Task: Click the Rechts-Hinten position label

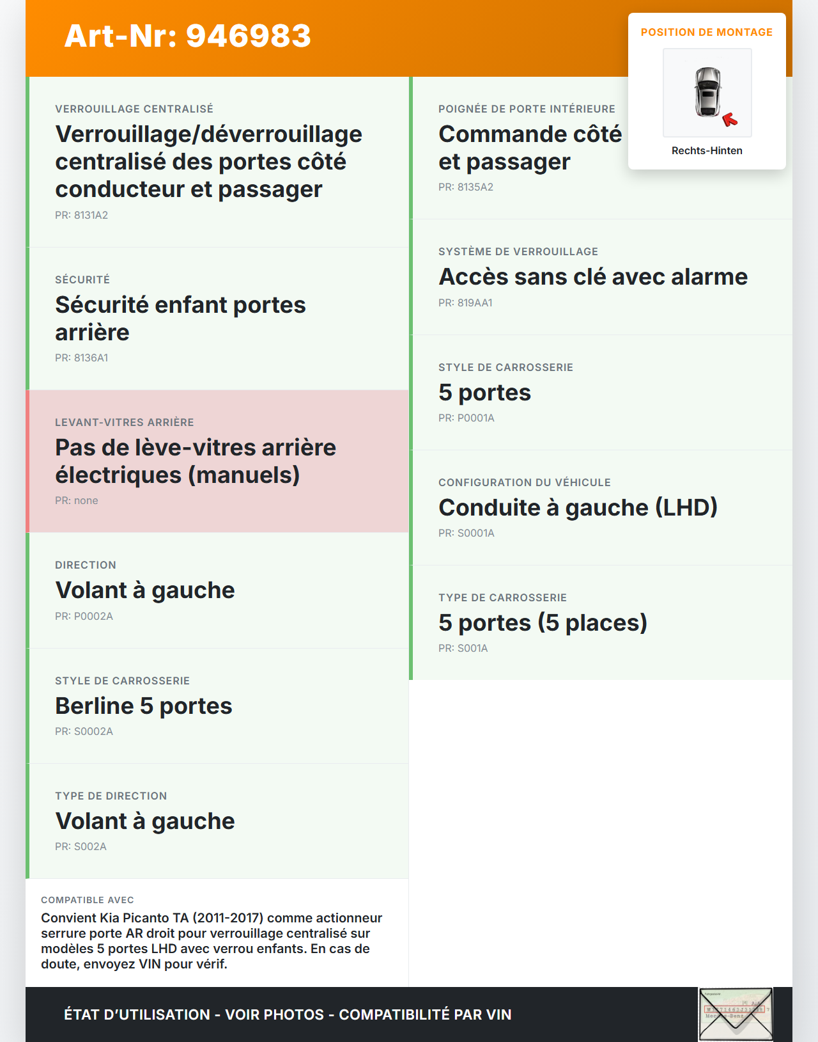Action: [707, 151]
